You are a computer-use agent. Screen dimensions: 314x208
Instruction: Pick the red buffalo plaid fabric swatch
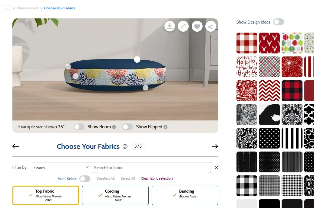292,91
